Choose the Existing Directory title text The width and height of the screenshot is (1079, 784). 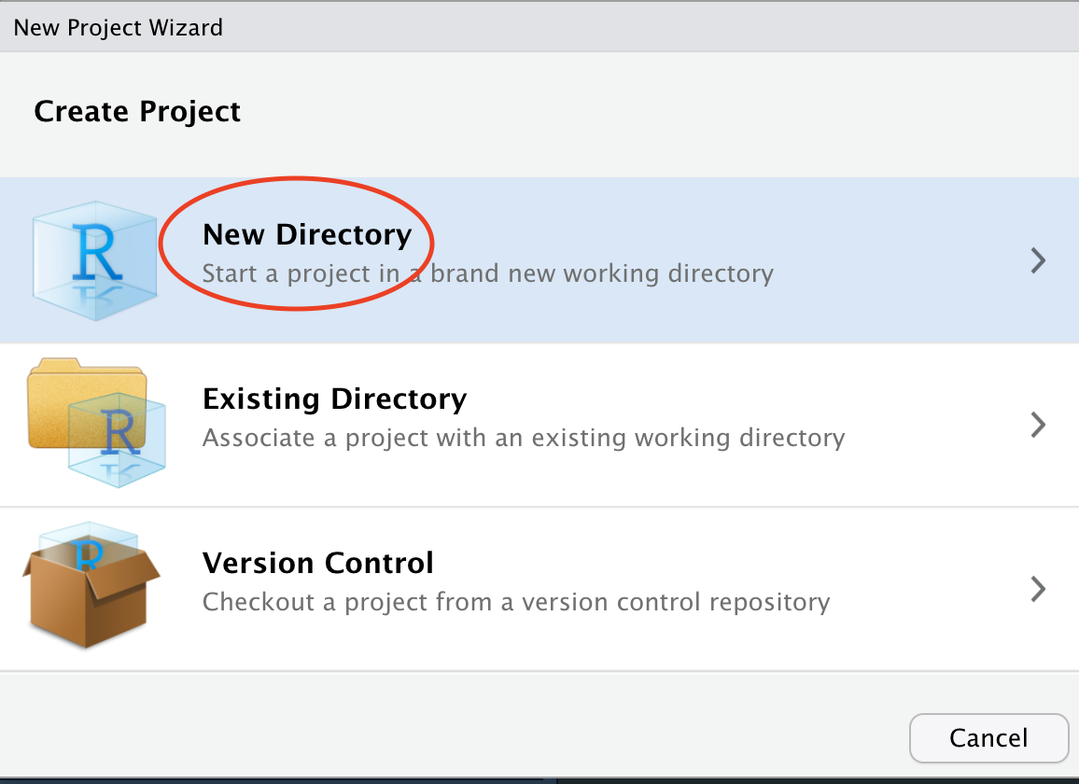(334, 399)
